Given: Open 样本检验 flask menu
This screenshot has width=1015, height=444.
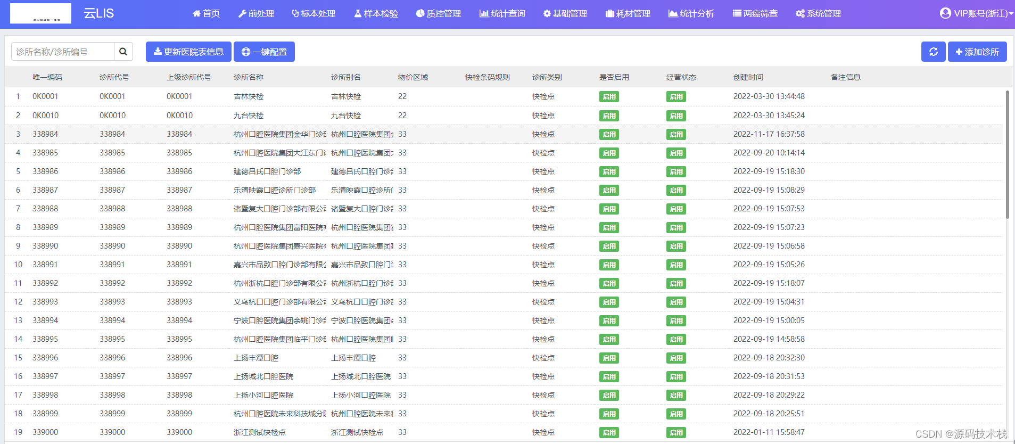Looking at the screenshot, I should 376,13.
